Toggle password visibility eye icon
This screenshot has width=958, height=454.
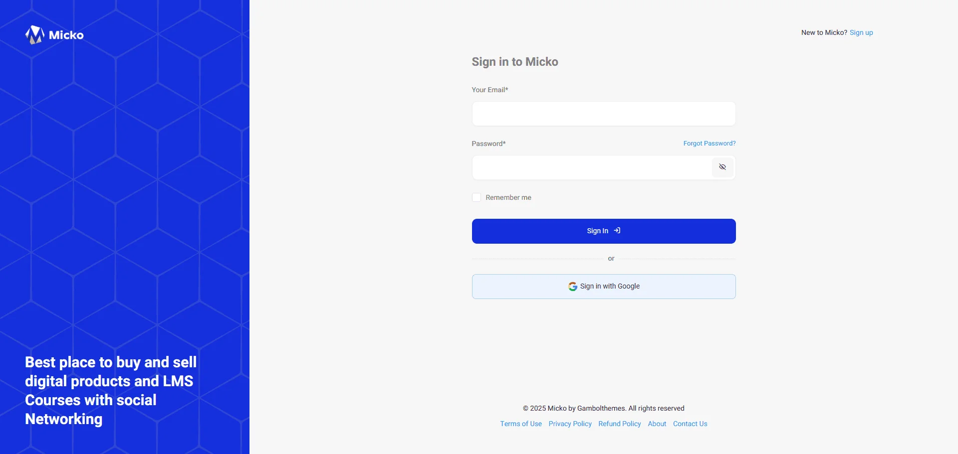[x=722, y=167]
